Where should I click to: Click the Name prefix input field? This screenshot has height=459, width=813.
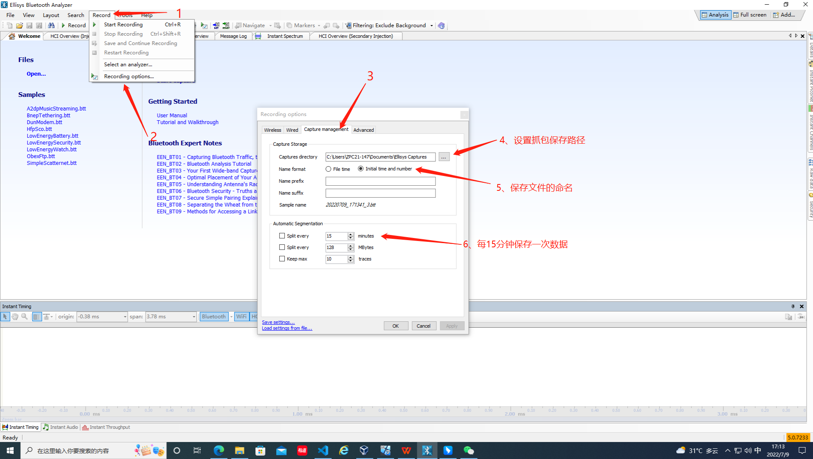381,181
